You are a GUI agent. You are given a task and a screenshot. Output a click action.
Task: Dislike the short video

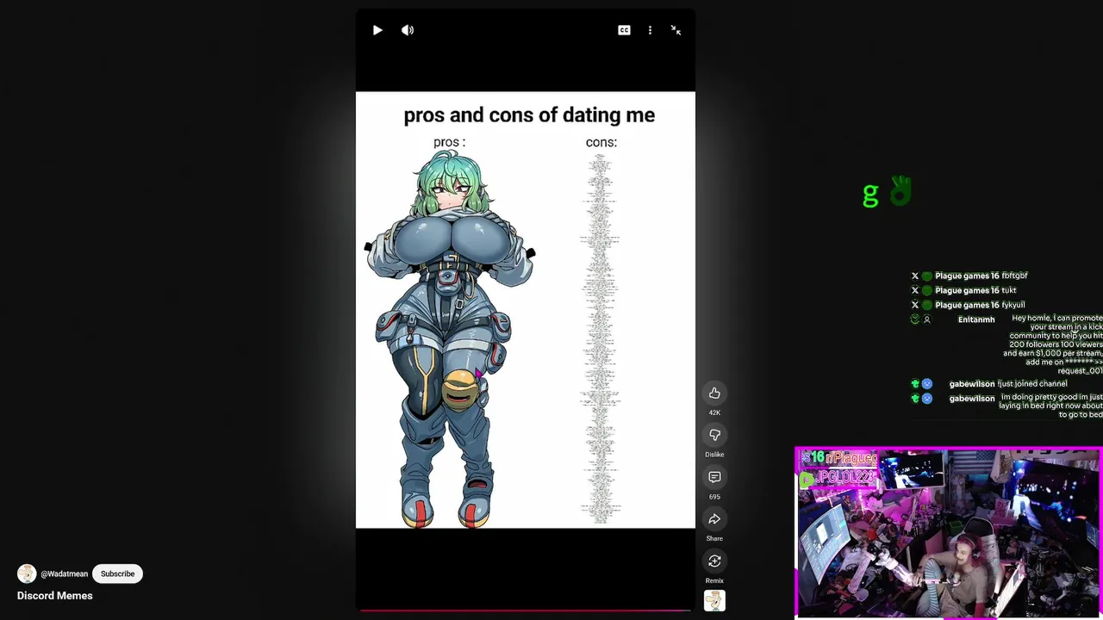[714, 435]
